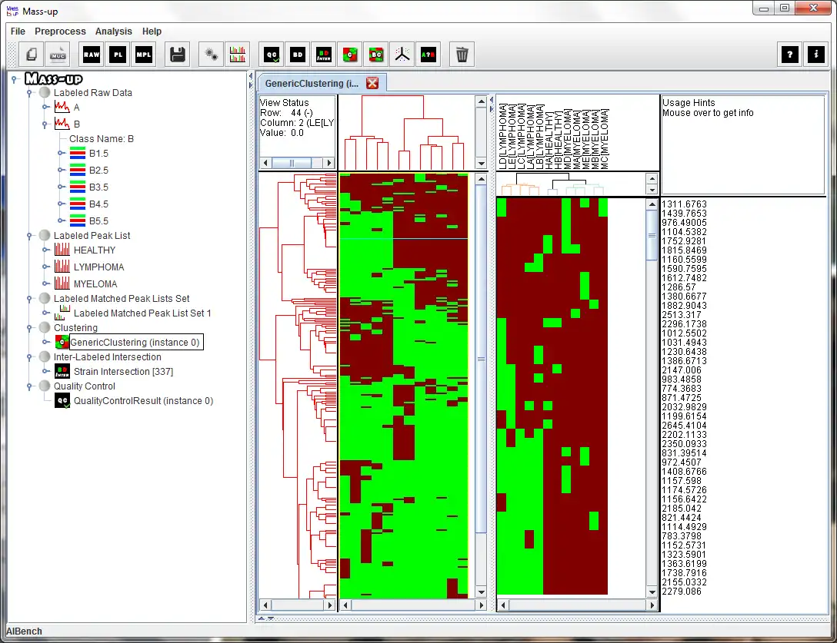
Task: Click the BD Inter toolbar icon
Action: click(323, 55)
